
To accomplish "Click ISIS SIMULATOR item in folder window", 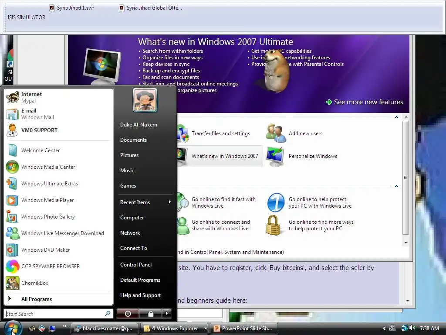I will (x=27, y=17).
